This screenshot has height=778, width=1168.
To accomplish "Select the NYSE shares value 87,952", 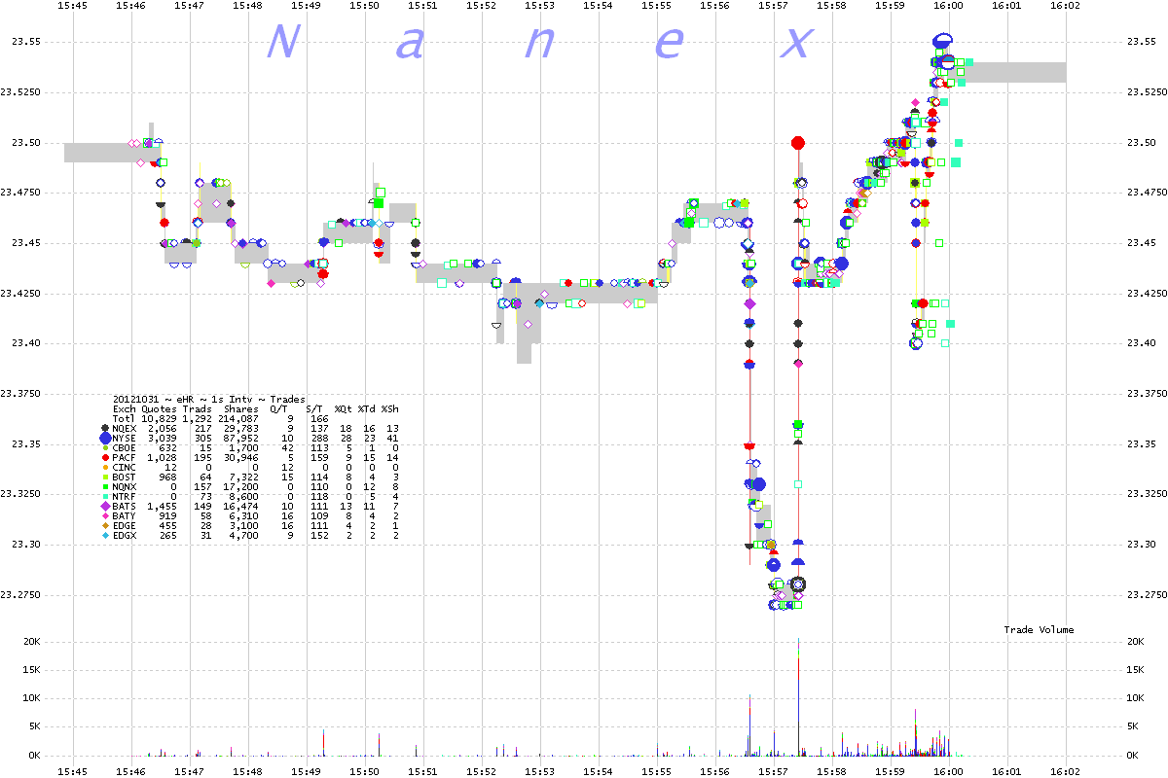I will pos(241,438).
